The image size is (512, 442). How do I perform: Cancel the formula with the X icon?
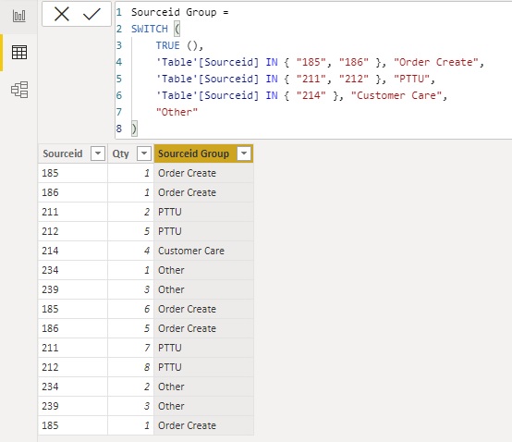pos(61,14)
